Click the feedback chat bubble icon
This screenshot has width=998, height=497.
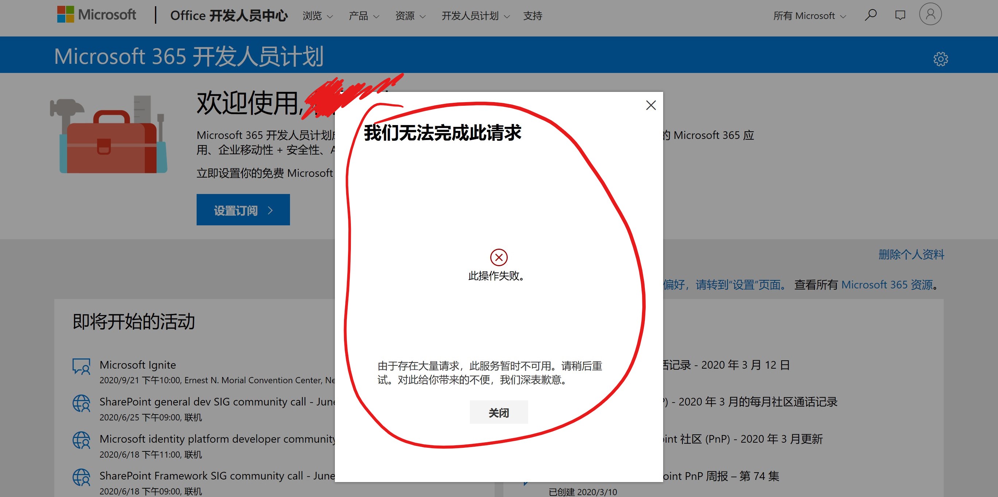pyautogui.click(x=900, y=15)
